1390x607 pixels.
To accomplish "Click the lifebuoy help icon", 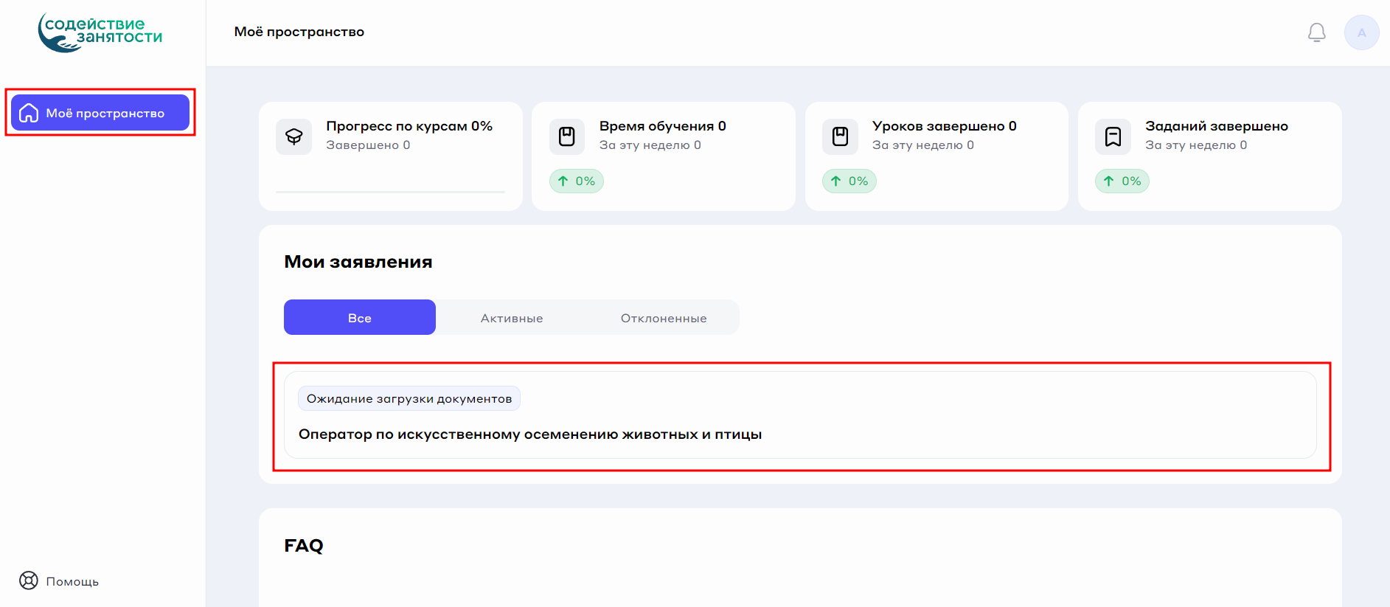I will [29, 580].
